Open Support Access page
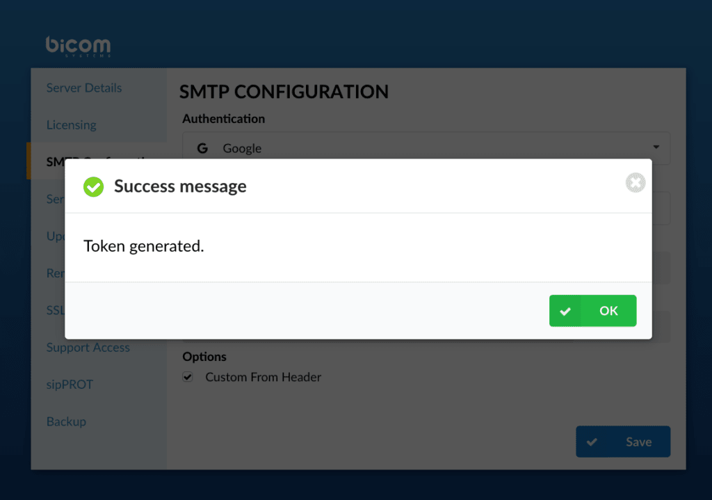 (x=88, y=348)
